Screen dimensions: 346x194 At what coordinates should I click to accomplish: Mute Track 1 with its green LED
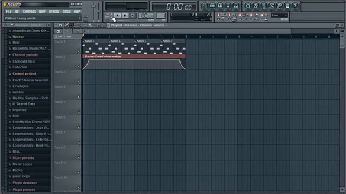[79, 52]
